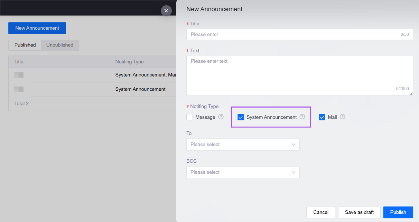Screen dimensions: 419x222
Task: Uncheck the Mail checkbox
Action: tap(322, 117)
